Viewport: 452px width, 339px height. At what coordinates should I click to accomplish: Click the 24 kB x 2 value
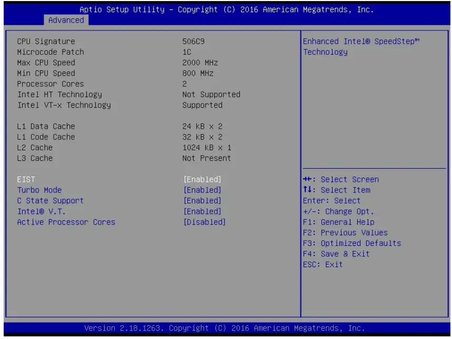click(x=203, y=127)
